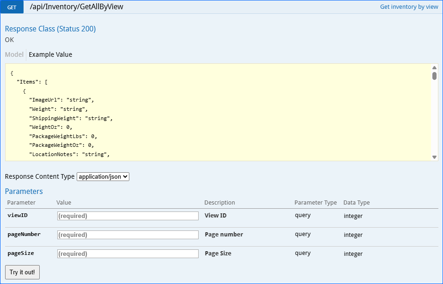Click the "ImageUrl" line in the JSON
The image size is (443, 284).
[x=61, y=100]
